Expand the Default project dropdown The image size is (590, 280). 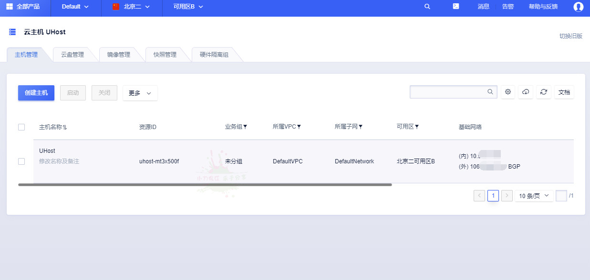[75, 7]
